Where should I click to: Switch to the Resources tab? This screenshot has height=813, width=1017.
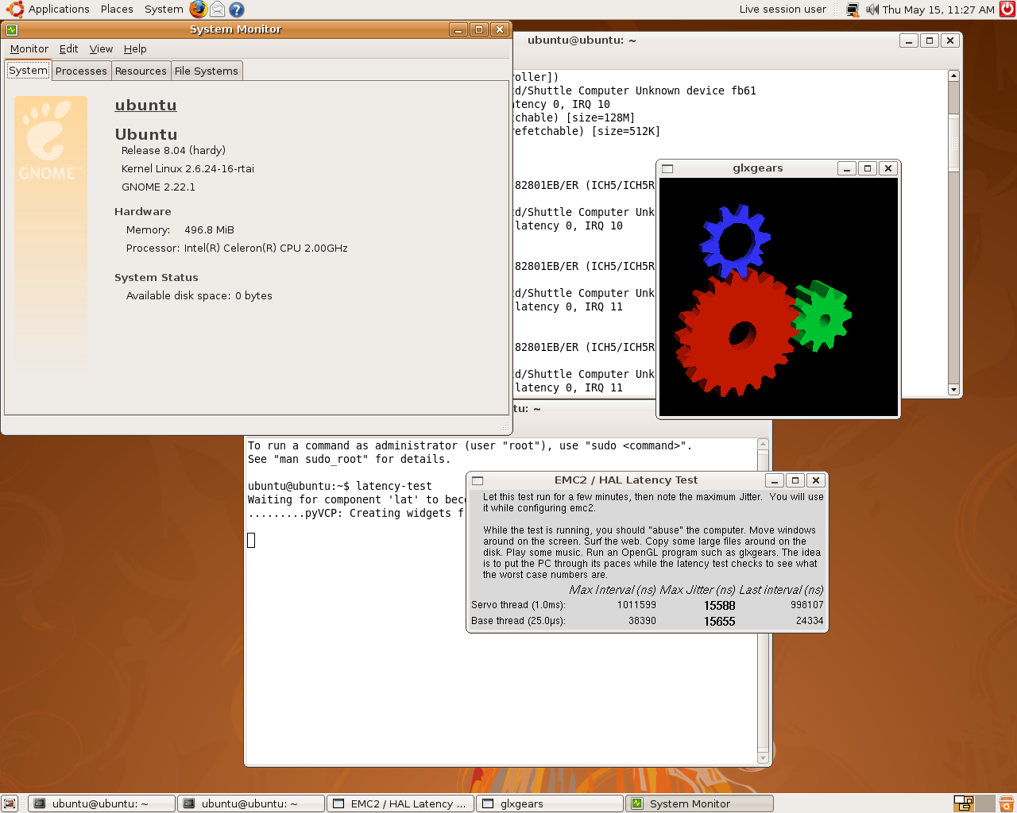tap(141, 71)
